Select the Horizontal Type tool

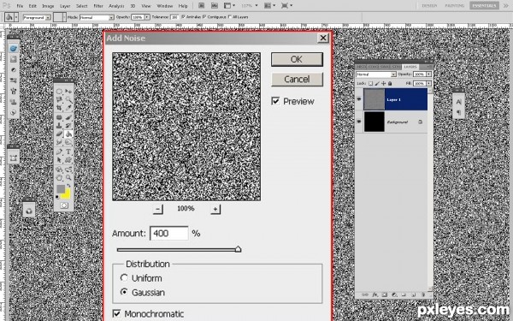tap(68, 152)
